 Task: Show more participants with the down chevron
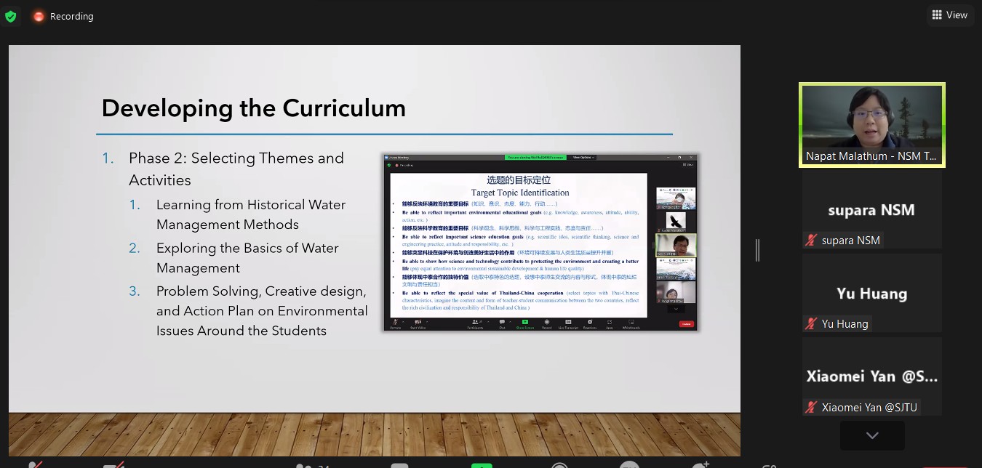(872, 435)
